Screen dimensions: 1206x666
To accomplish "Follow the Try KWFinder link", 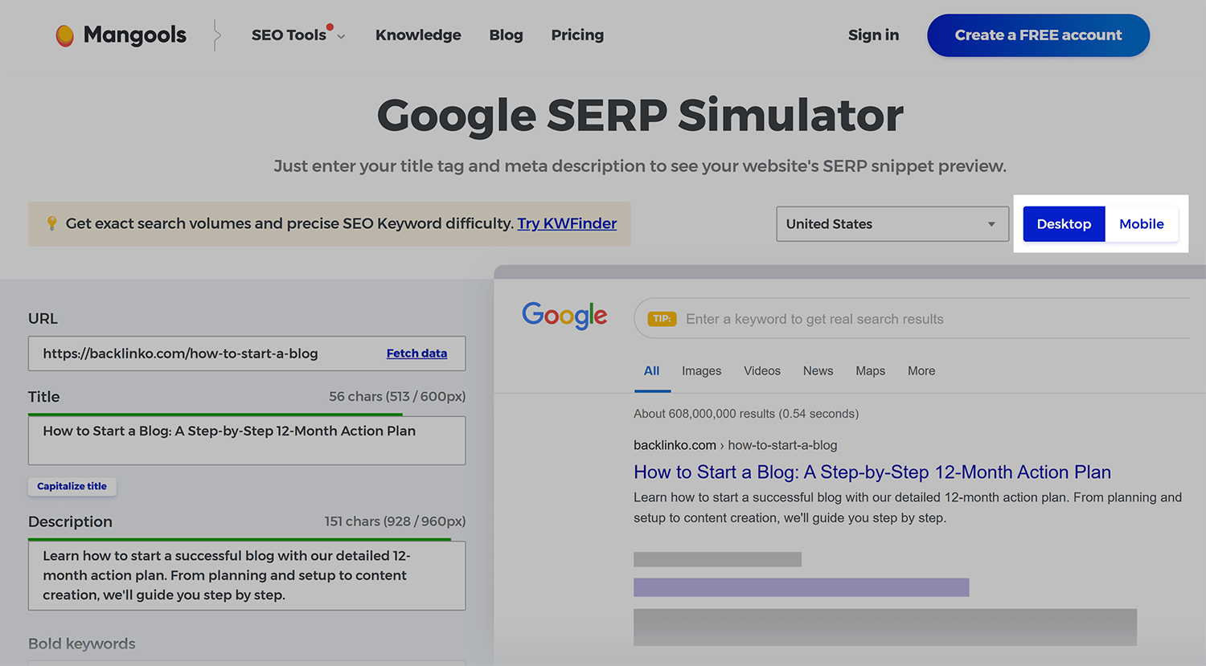I will tap(567, 223).
